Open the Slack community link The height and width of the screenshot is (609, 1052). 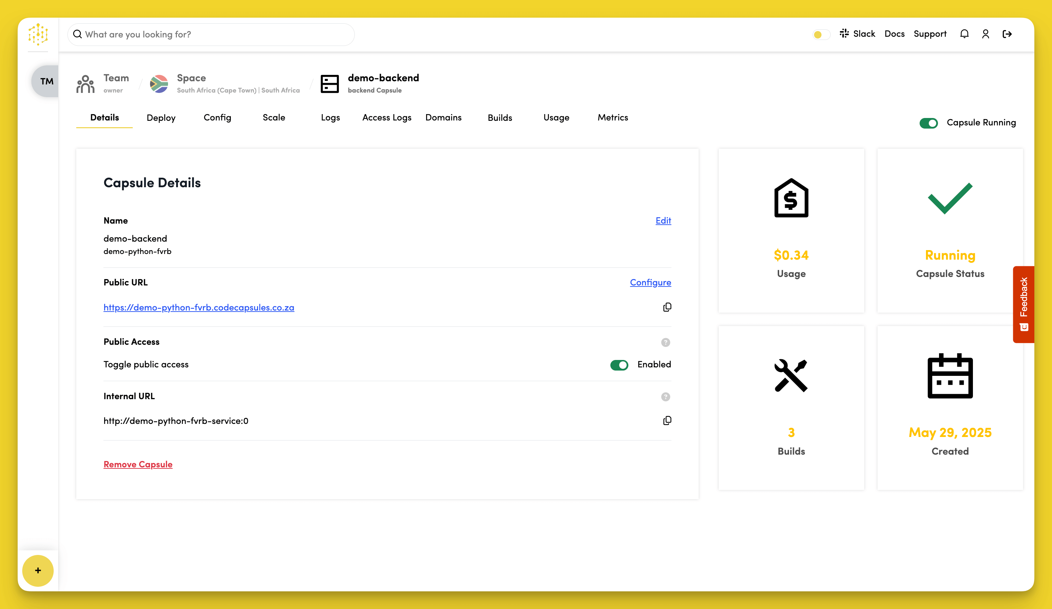coord(857,34)
